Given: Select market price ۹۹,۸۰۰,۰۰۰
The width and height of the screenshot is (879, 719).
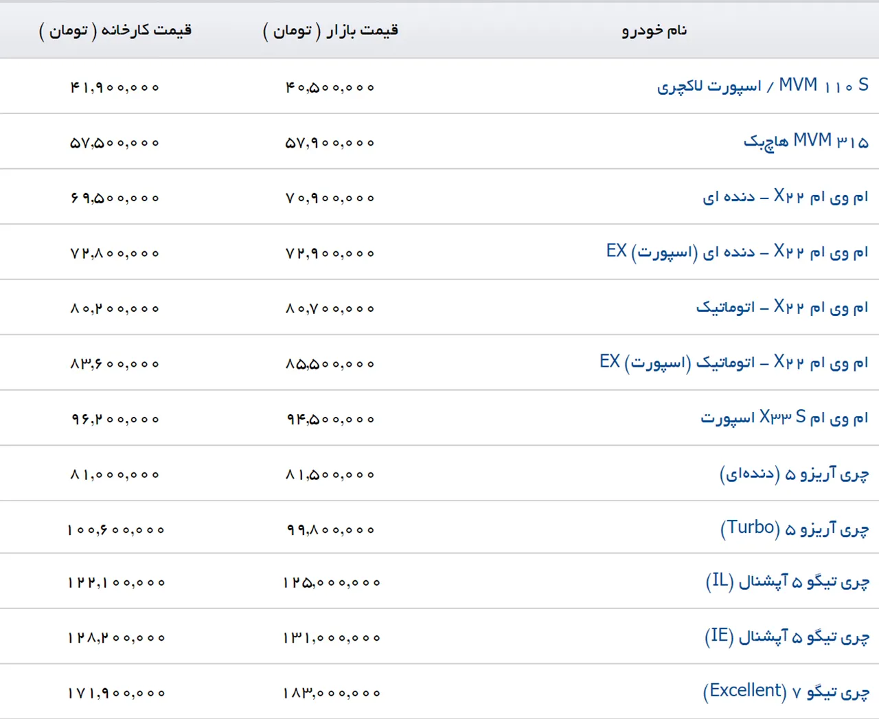Looking at the screenshot, I should (330, 530).
